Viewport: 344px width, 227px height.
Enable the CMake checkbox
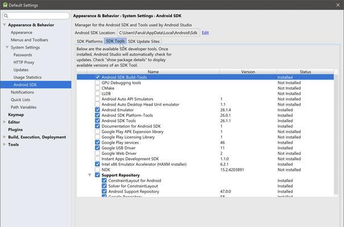(x=97, y=88)
